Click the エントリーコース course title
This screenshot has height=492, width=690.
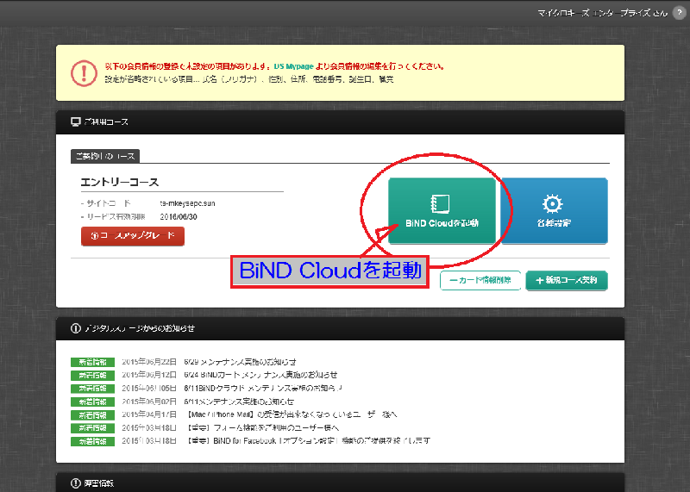[120, 183]
